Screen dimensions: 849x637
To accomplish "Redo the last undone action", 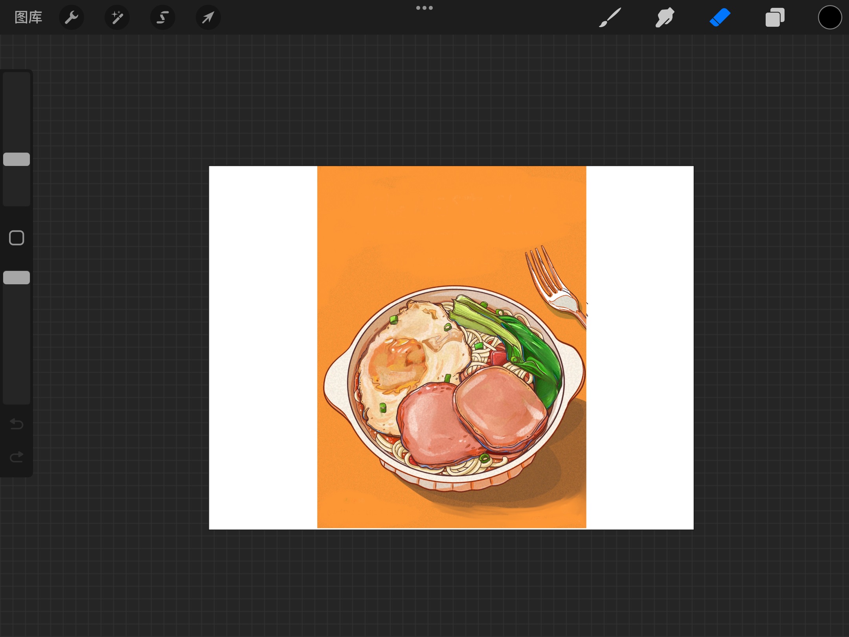I will point(17,457).
